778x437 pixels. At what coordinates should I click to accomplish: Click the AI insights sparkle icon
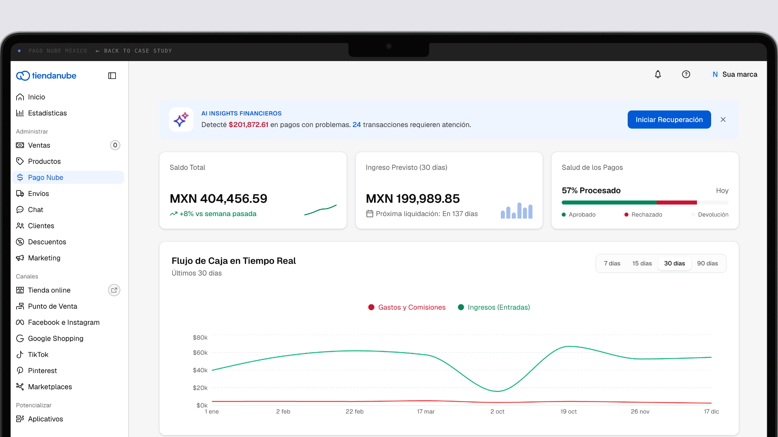click(181, 119)
